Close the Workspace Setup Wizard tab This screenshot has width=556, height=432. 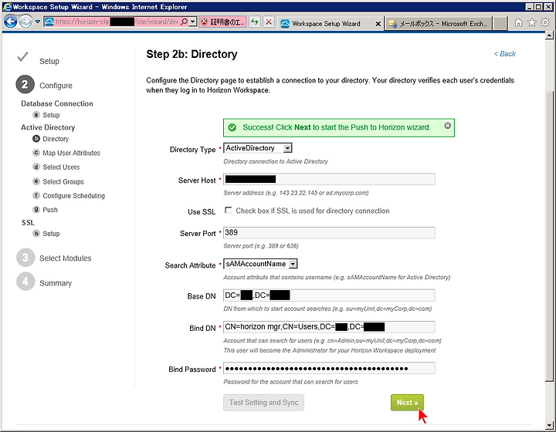click(378, 24)
